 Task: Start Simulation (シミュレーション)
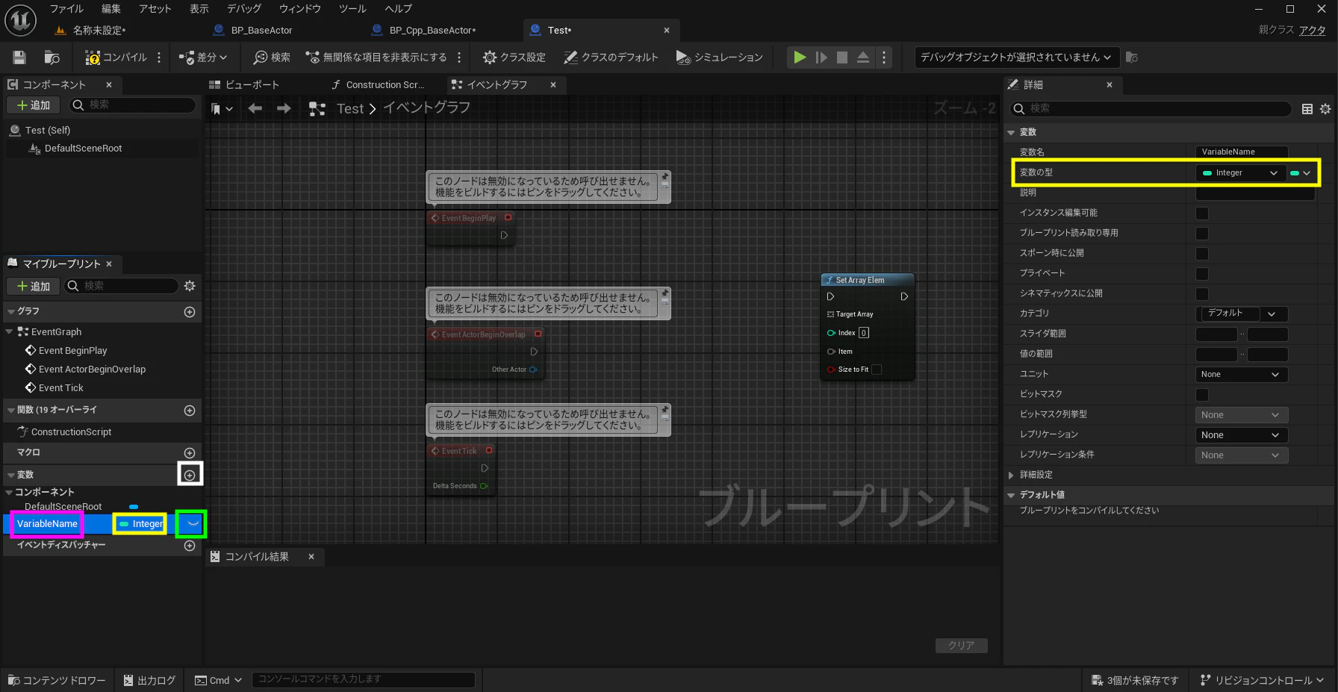[719, 57]
